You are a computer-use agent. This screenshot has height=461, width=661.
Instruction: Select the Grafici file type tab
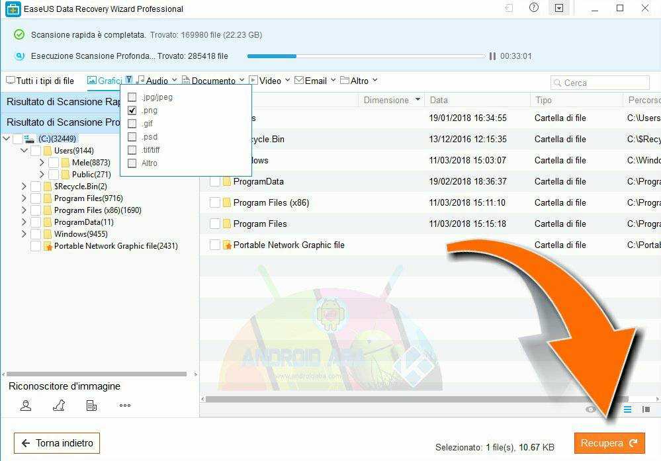tap(105, 81)
